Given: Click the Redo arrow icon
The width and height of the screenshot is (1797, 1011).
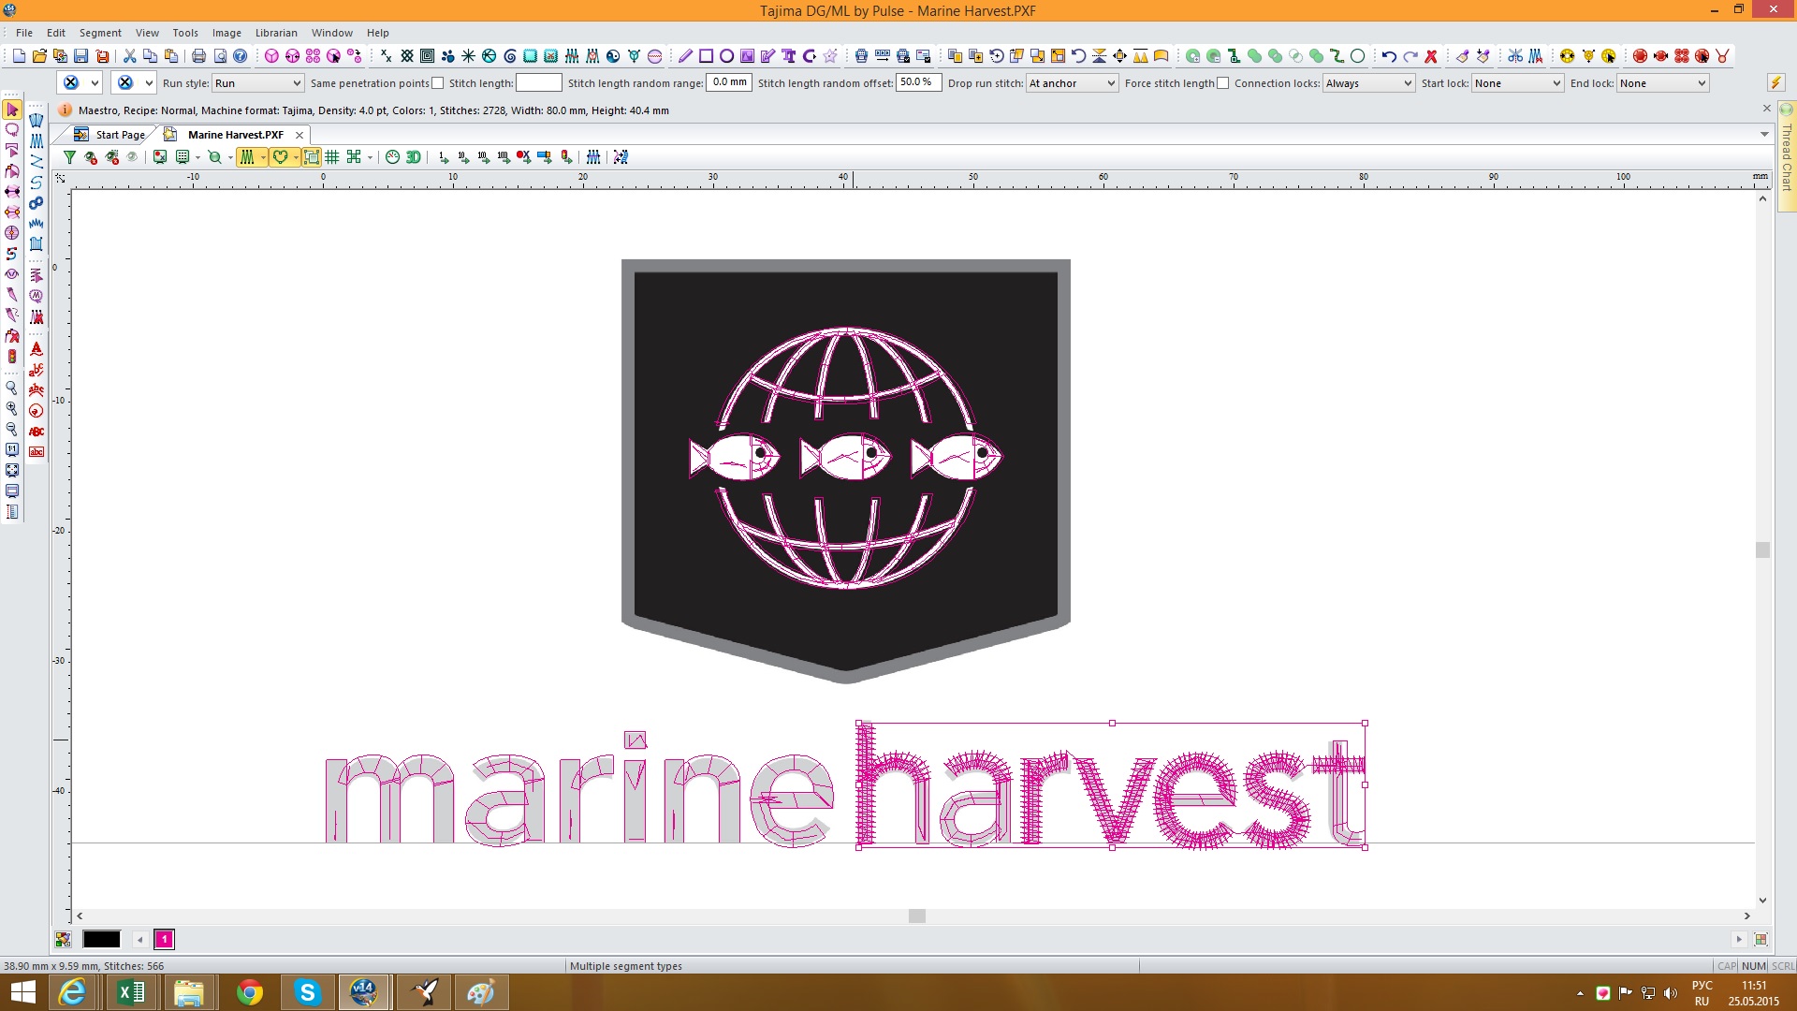Looking at the screenshot, I should tap(1410, 56).
